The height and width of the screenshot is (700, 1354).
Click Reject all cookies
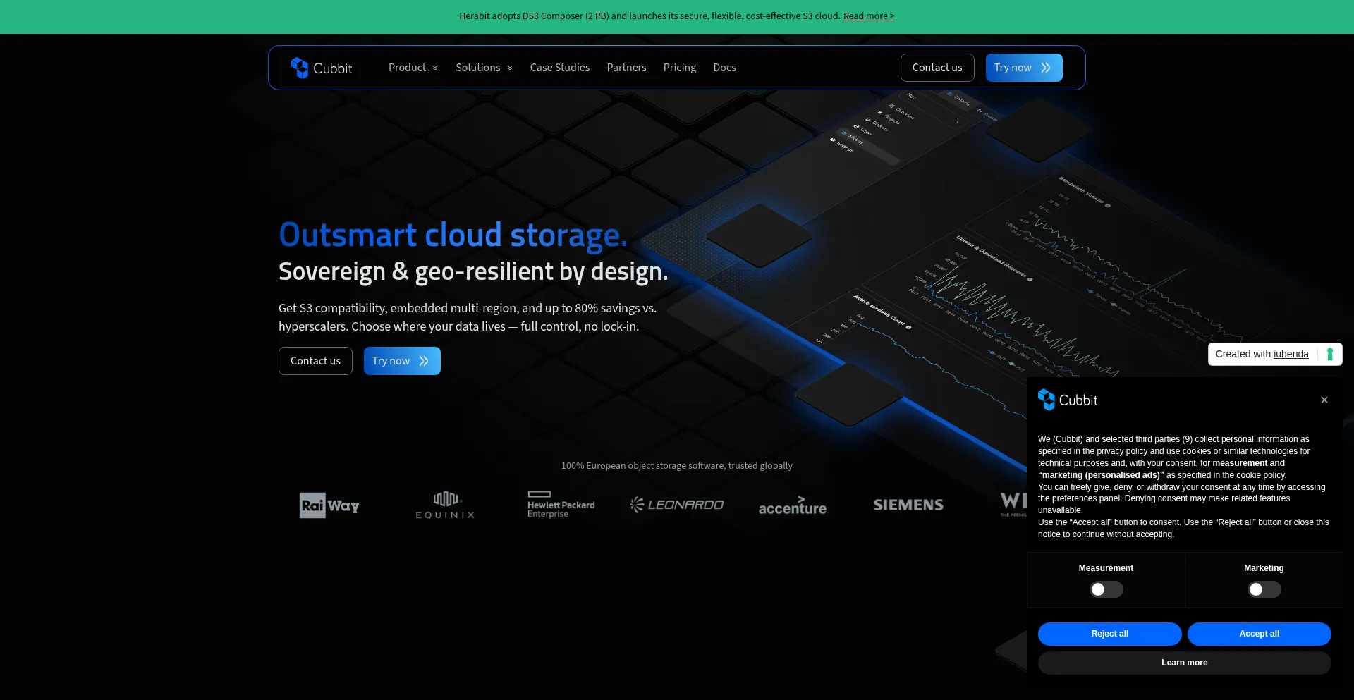point(1110,634)
